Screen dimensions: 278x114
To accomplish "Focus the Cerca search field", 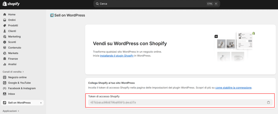I will [157, 4].
